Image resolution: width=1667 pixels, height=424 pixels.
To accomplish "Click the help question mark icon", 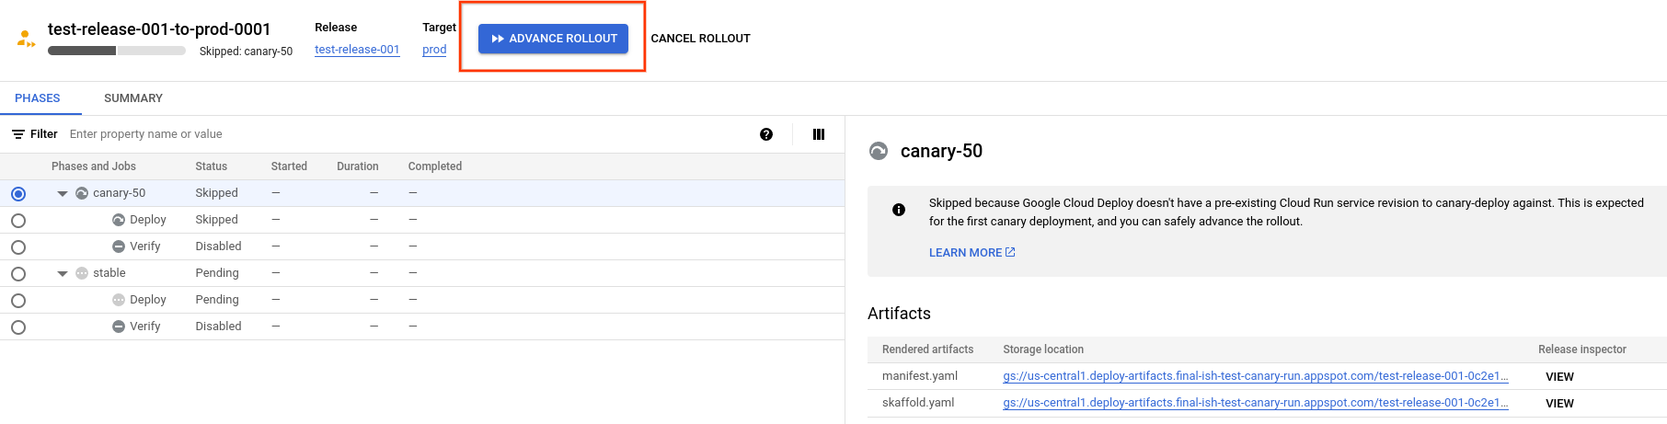I will point(766,134).
